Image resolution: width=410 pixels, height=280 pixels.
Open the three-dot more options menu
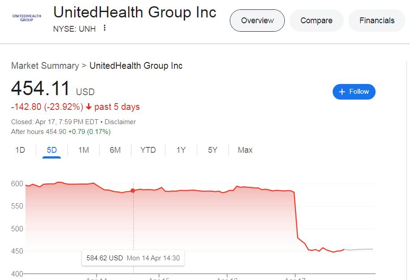coord(105,28)
